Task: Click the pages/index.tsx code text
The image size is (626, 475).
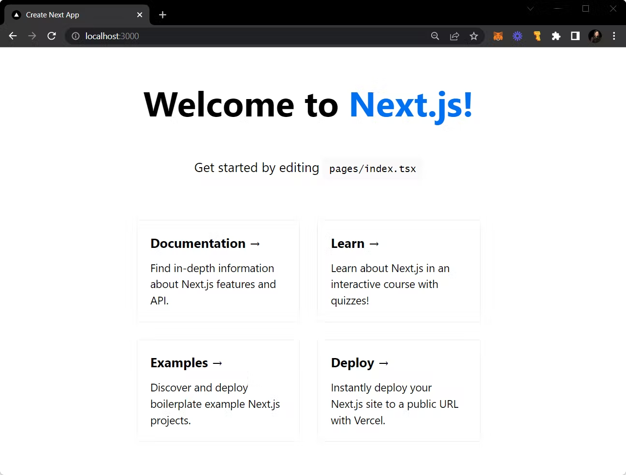Action: coord(373,169)
